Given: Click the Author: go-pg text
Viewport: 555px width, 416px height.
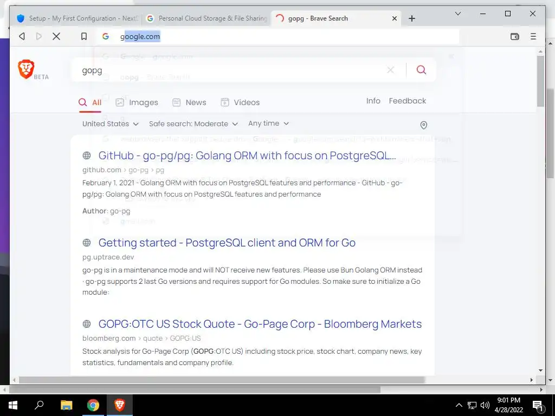Looking at the screenshot, I should pos(106,211).
